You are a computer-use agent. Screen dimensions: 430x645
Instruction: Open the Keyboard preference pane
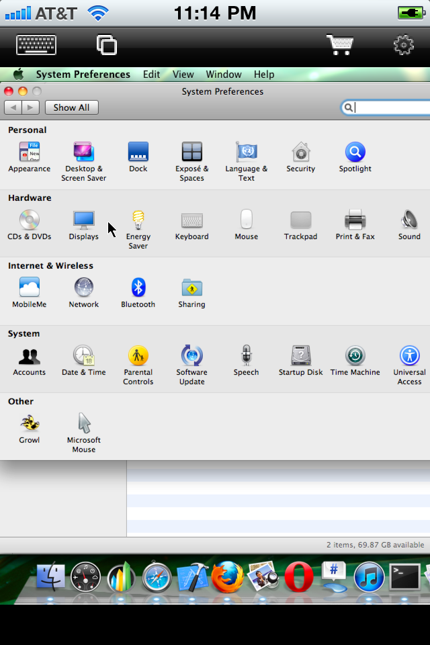pos(191,225)
